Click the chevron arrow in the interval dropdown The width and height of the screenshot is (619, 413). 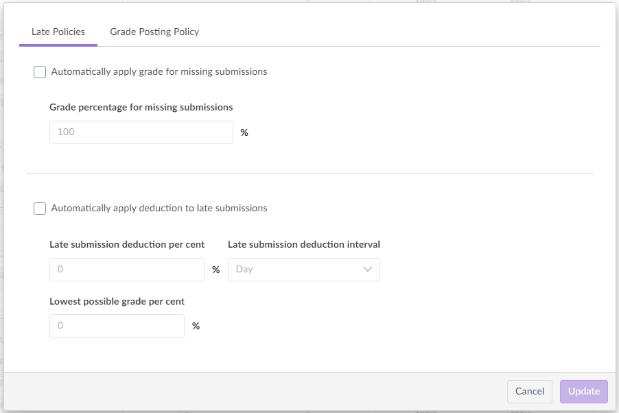point(367,270)
